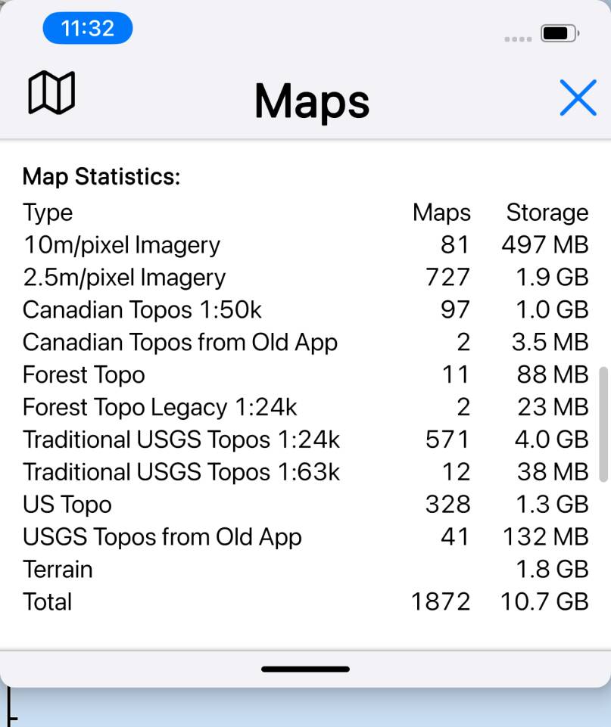Tap the signal strength dots
Image resolution: width=611 pixels, height=727 pixels.
pos(518,39)
